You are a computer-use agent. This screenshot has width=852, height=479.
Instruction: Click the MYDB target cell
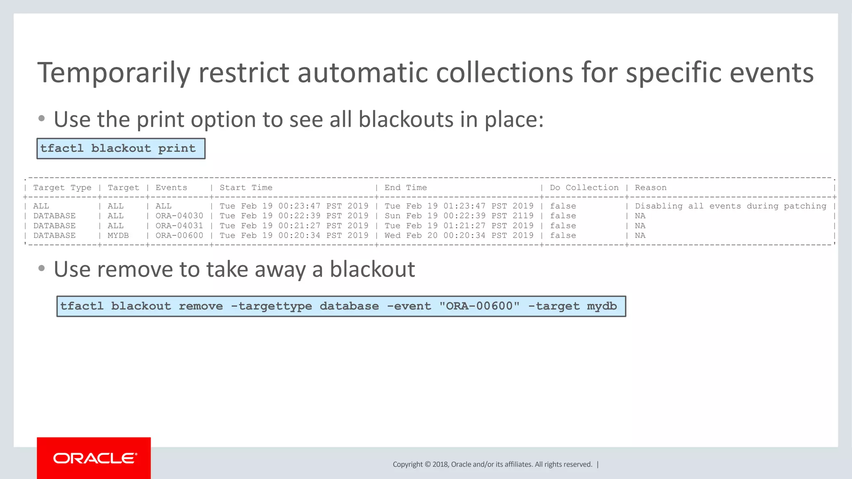click(x=118, y=235)
